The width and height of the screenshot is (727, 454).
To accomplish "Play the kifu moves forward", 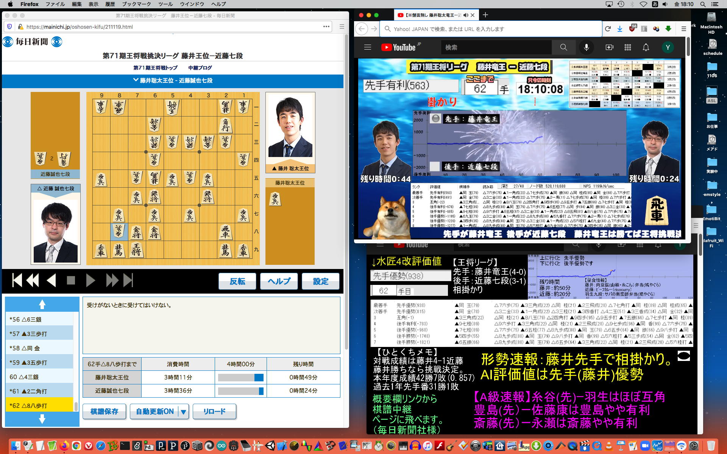I will click(x=90, y=281).
